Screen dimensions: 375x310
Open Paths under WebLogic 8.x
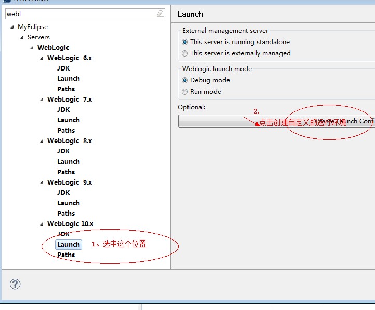[x=66, y=172]
